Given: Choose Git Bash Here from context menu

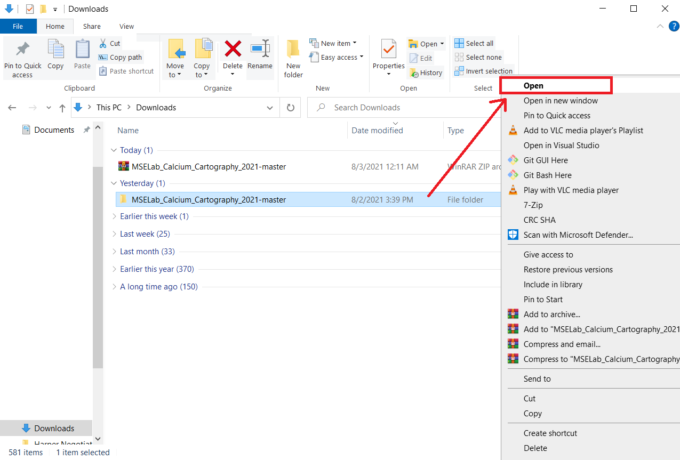Looking at the screenshot, I should (x=547, y=175).
